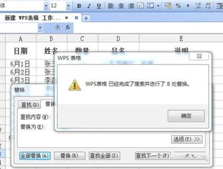Select column E header

tap(181, 38)
